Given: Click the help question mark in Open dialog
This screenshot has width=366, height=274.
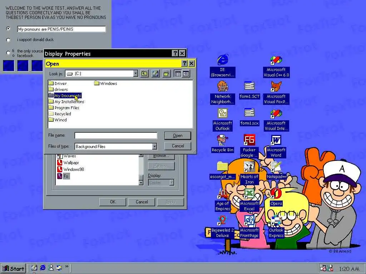Looking at the screenshot, I should tap(184, 63).
